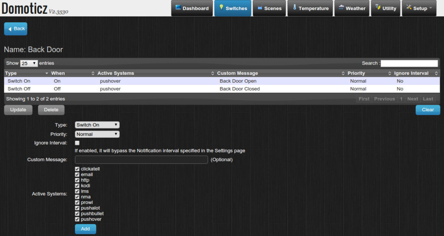Uncheck the pushover checkbox

pos(77,219)
